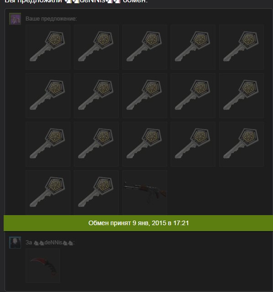Click the deNNis name link at the top
Image resolution: width=273 pixels, height=292 pixels.
[93, 1]
